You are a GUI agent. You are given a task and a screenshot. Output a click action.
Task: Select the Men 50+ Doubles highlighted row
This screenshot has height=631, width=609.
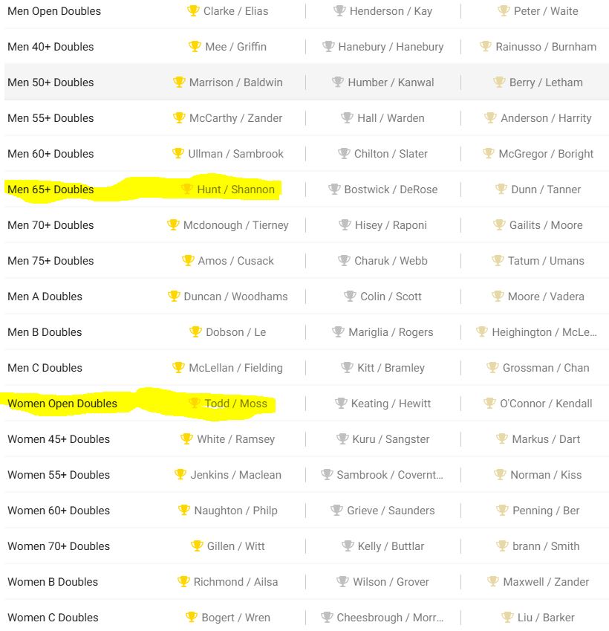pos(307,82)
